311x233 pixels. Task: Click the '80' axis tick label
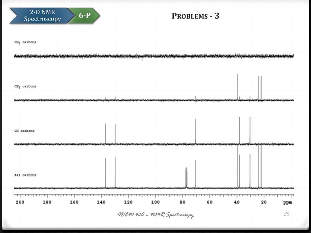[183, 202]
